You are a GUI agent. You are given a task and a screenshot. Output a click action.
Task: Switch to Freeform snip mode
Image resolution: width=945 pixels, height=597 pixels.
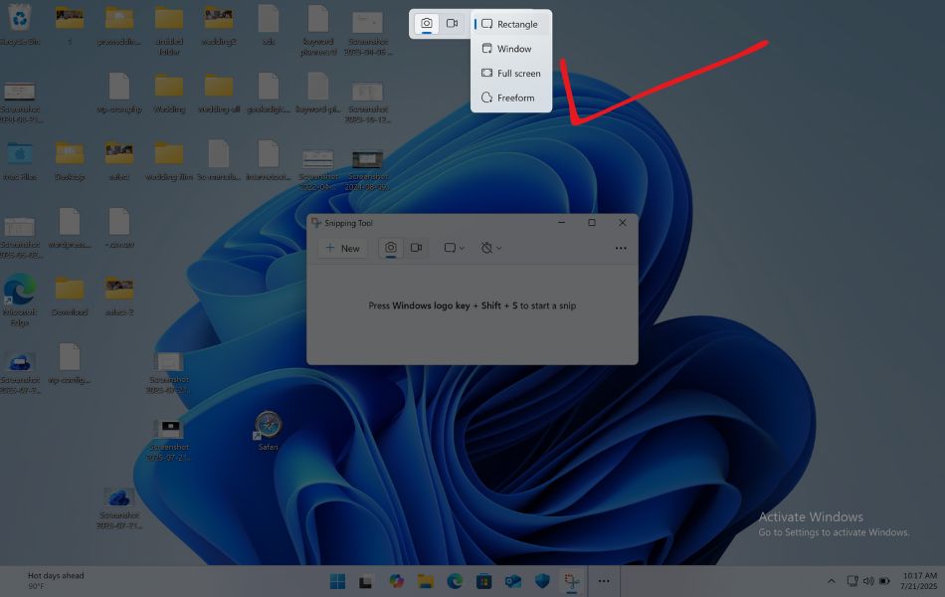click(511, 98)
